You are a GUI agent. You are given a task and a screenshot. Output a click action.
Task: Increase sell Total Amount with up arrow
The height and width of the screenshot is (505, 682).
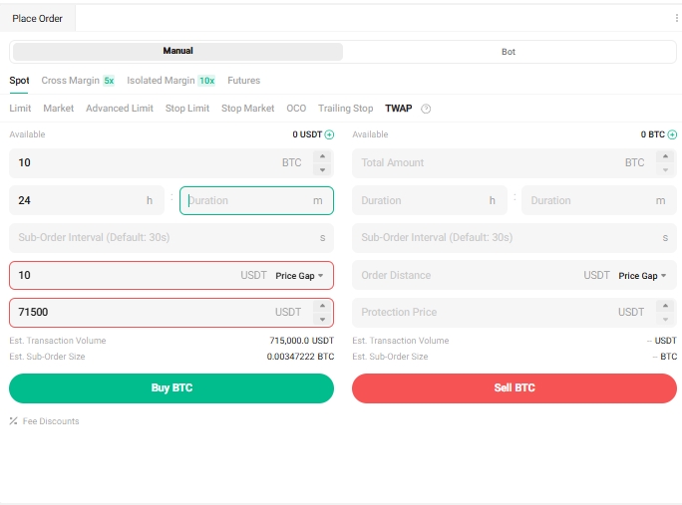pos(664,156)
